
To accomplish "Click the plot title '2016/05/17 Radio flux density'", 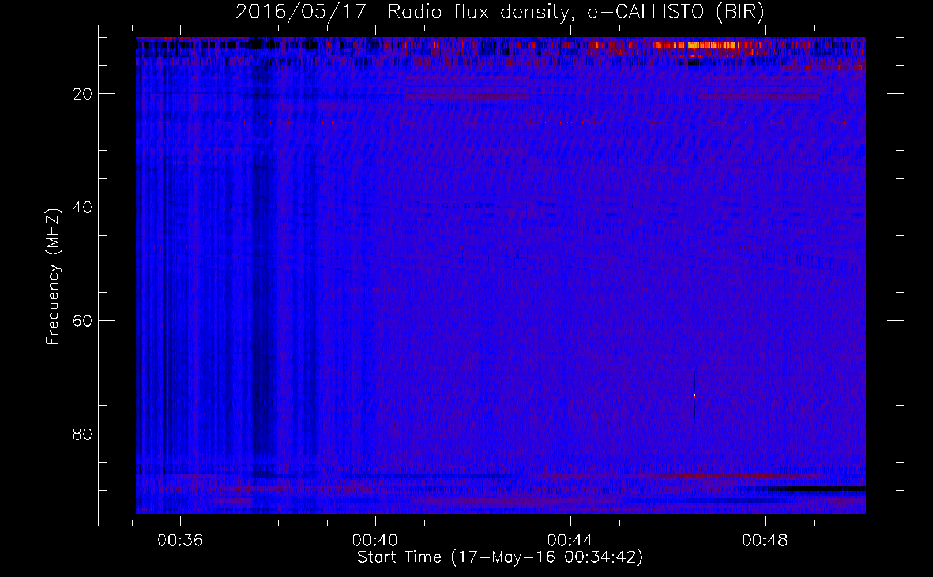I will pos(402,12).
